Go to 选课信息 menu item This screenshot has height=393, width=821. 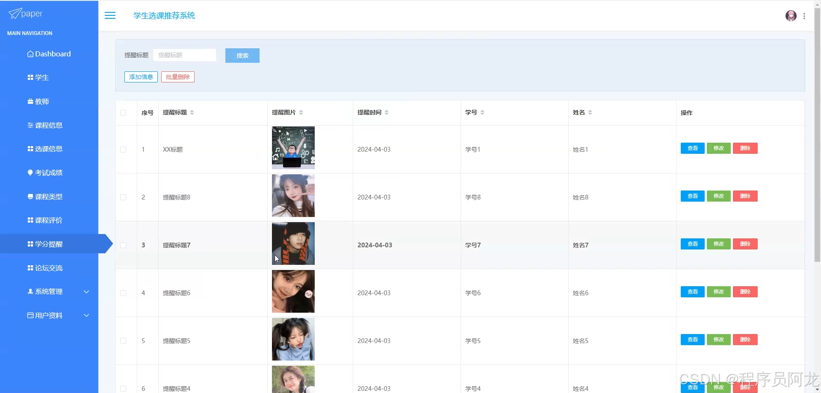pyautogui.click(x=49, y=149)
